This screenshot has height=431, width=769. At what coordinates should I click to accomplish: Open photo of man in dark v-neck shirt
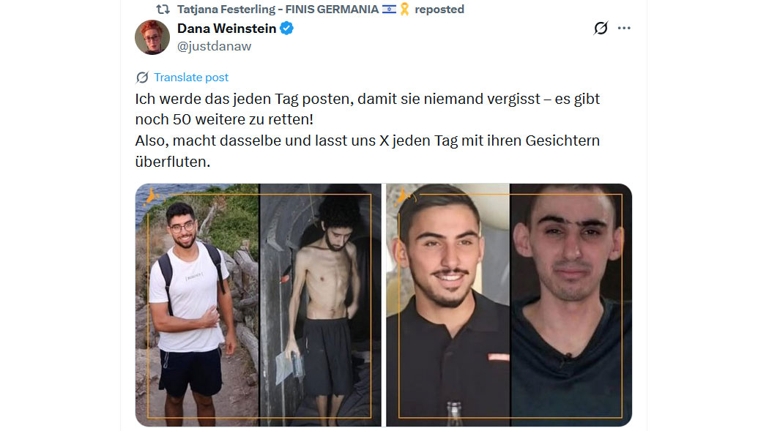point(571,304)
